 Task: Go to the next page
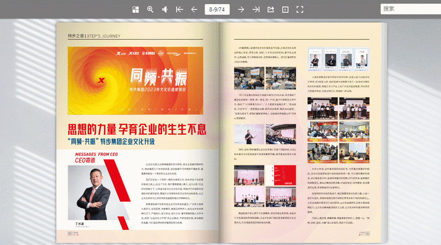241,10
